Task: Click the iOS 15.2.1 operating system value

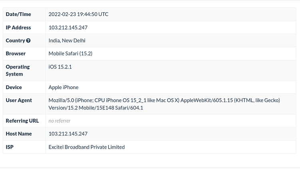Action: [x=60, y=67]
